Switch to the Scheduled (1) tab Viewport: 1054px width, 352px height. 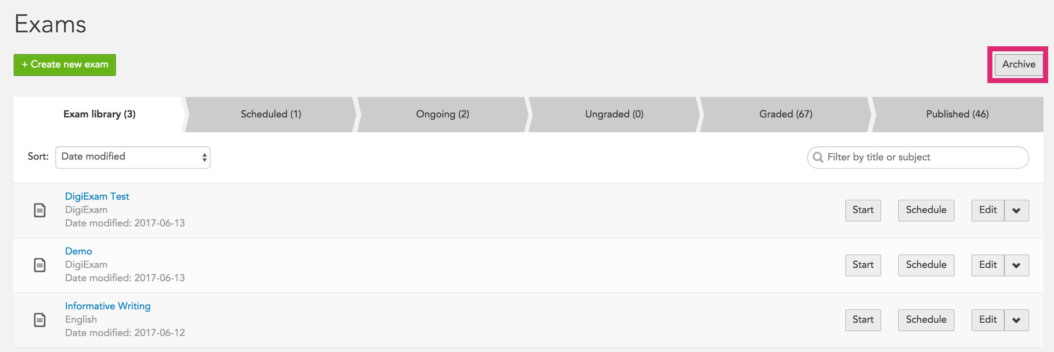pyautogui.click(x=271, y=114)
